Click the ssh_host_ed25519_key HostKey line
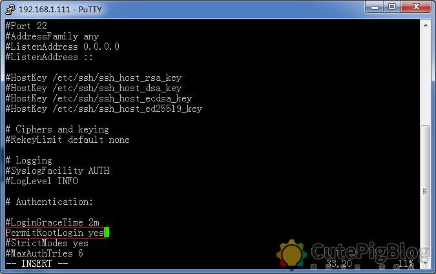 [x=104, y=109]
